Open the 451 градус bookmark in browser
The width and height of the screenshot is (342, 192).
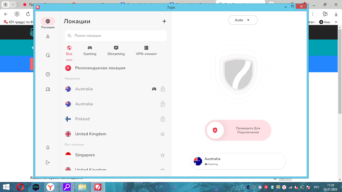point(19,22)
